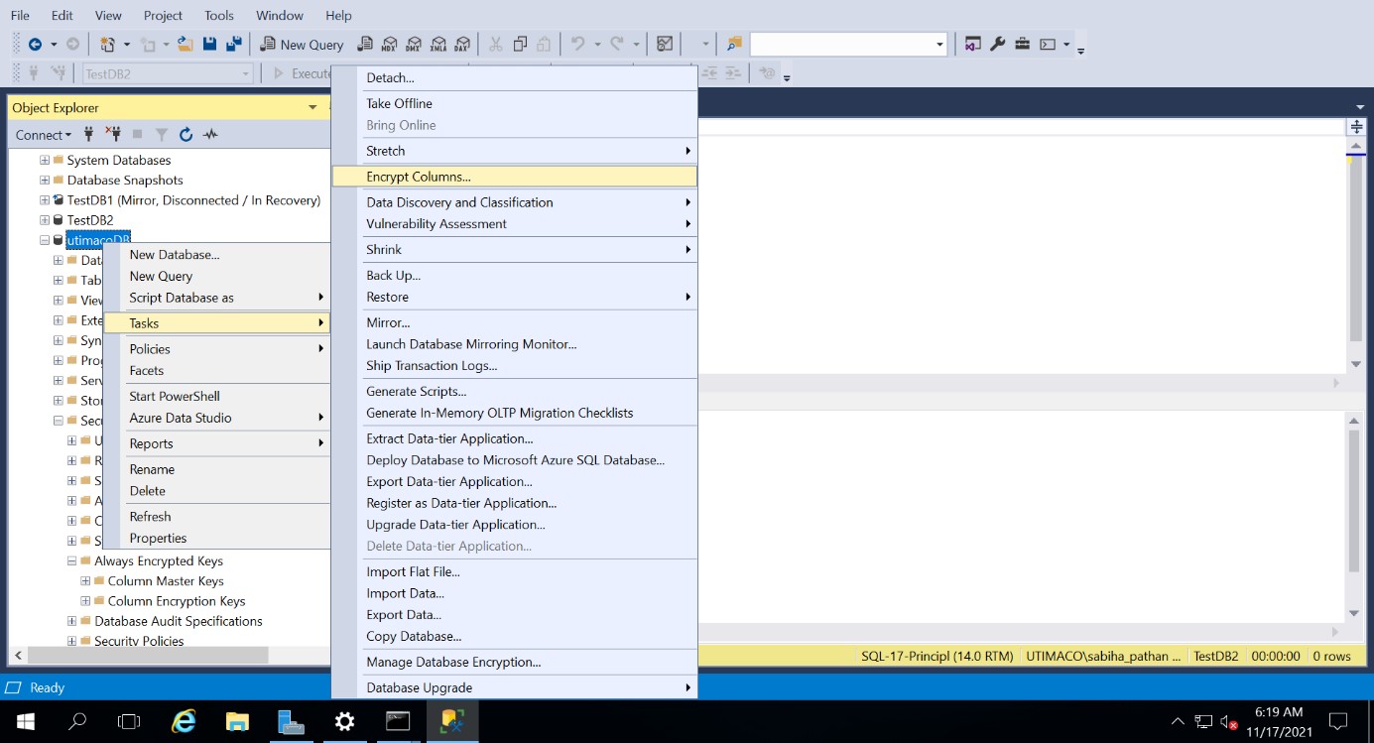This screenshot has width=1374, height=743.
Task: Click the Disconnect plug icon in Object Explorer
Action: tap(113, 134)
